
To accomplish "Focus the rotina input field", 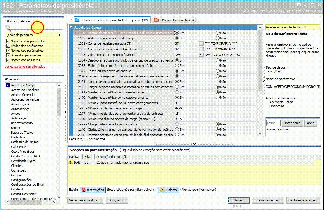I will [x=273, y=123].
